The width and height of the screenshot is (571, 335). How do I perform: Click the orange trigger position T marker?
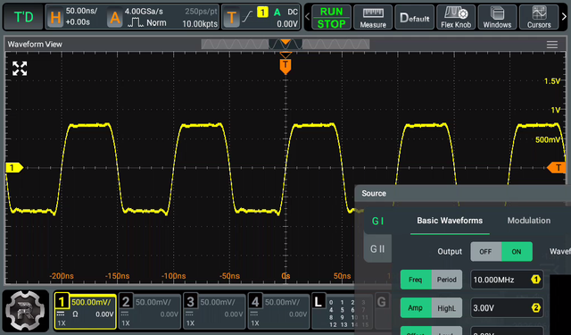pyautogui.click(x=285, y=66)
